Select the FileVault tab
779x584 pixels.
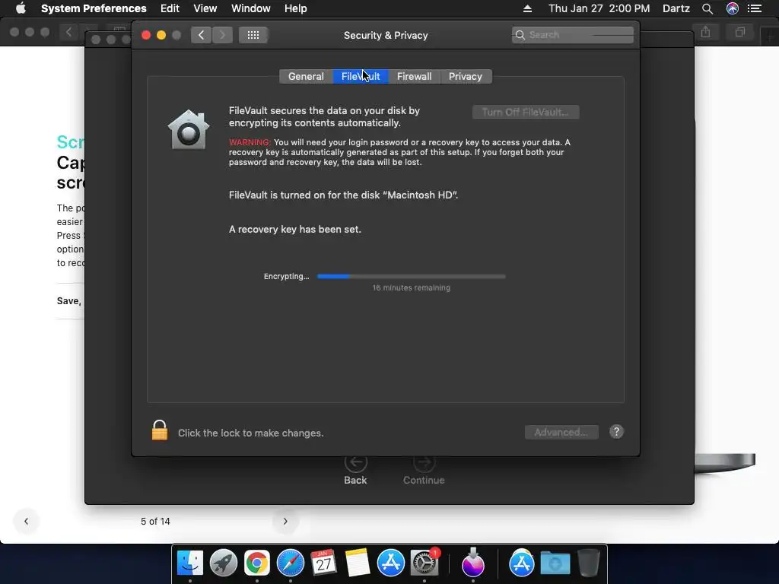pyautogui.click(x=360, y=77)
